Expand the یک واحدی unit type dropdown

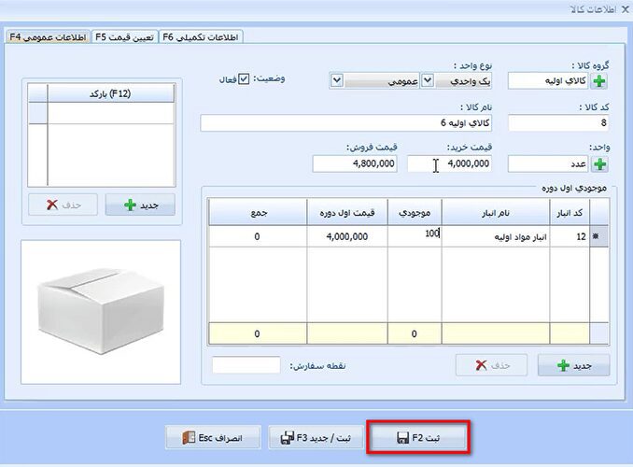pyautogui.click(x=428, y=80)
